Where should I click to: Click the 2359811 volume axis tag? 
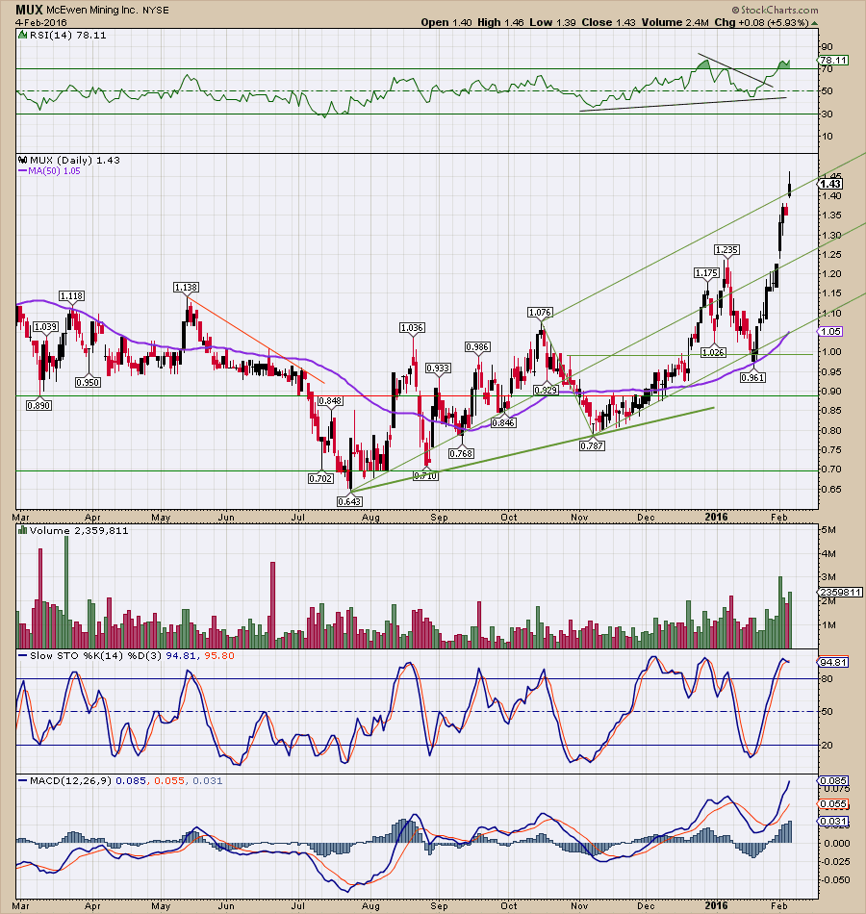click(x=840, y=593)
